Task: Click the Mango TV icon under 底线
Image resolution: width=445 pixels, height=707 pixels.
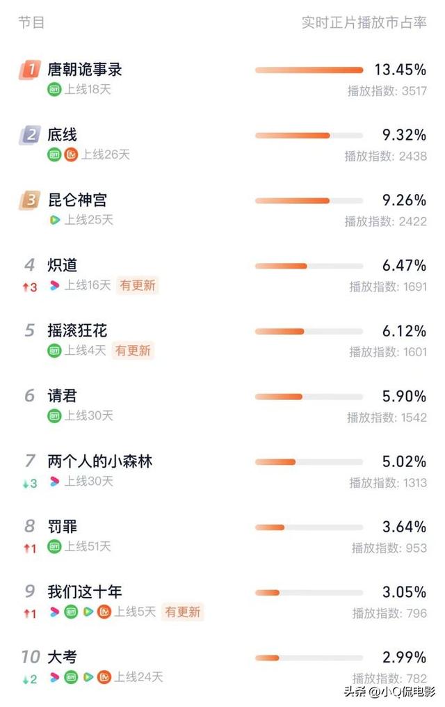Action: click(71, 154)
